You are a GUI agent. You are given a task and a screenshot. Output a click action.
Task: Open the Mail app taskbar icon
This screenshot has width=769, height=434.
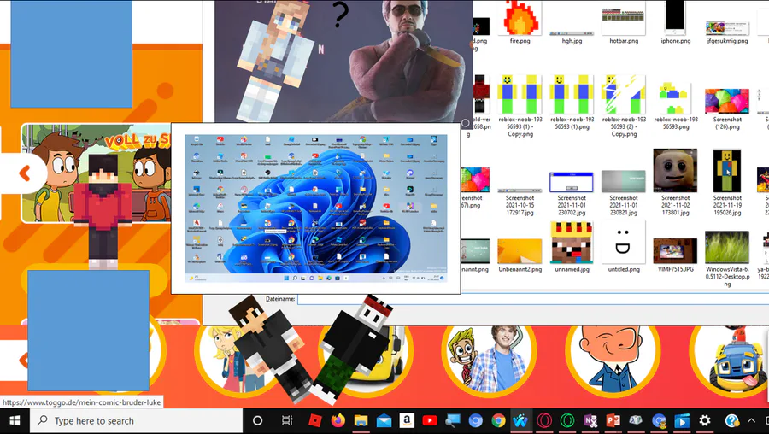point(384,421)
